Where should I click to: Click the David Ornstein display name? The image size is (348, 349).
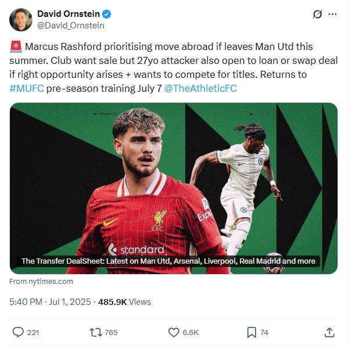tap(69, 14)
